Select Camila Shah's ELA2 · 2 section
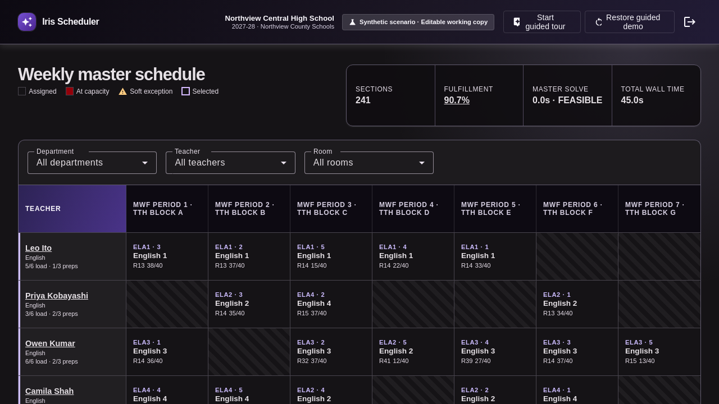The width and height of the screenshot is (719, 404). 495,390
